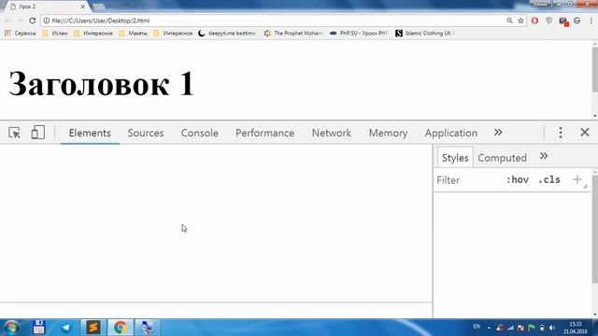Viewport: 598px width, 336px height.
Task: Open the sleepyti.me bedtime bookmark
Action: 226,34
